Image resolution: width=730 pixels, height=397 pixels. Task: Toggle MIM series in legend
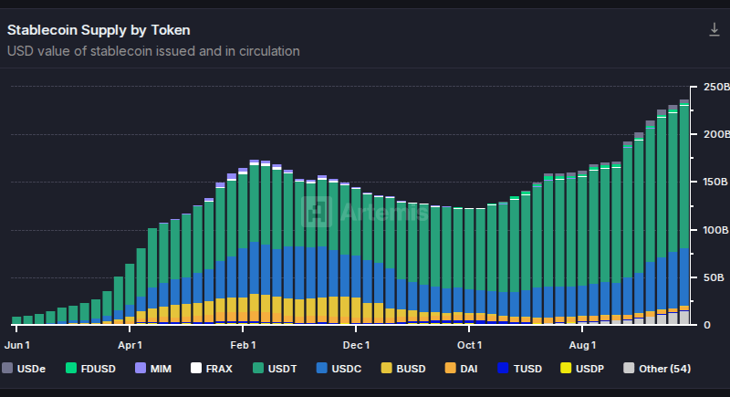click(x=153, y=369)
